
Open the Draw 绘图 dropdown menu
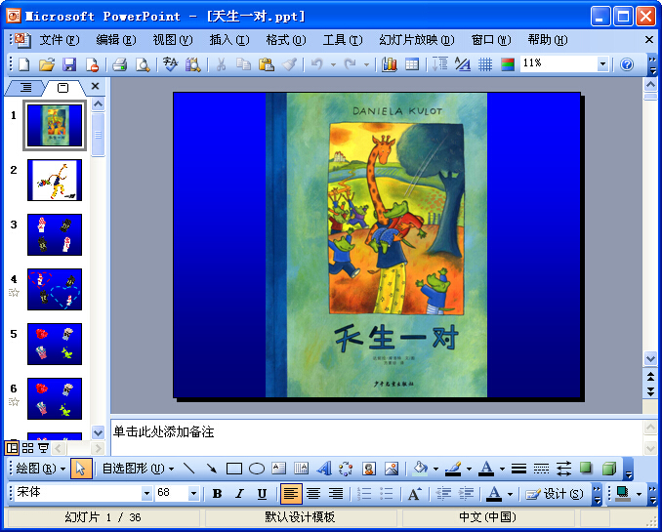pos(41,469)
